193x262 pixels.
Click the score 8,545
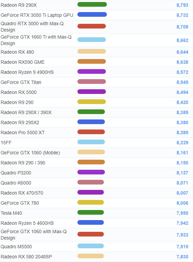(182, 82)
